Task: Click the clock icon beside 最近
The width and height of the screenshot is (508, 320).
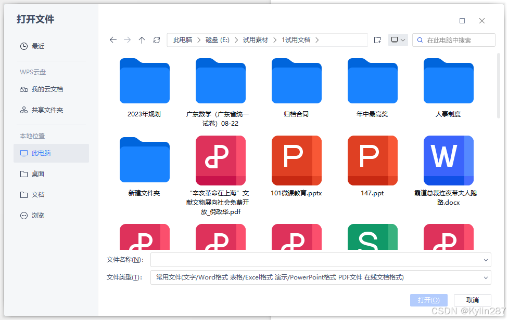Action: (24, 46)
